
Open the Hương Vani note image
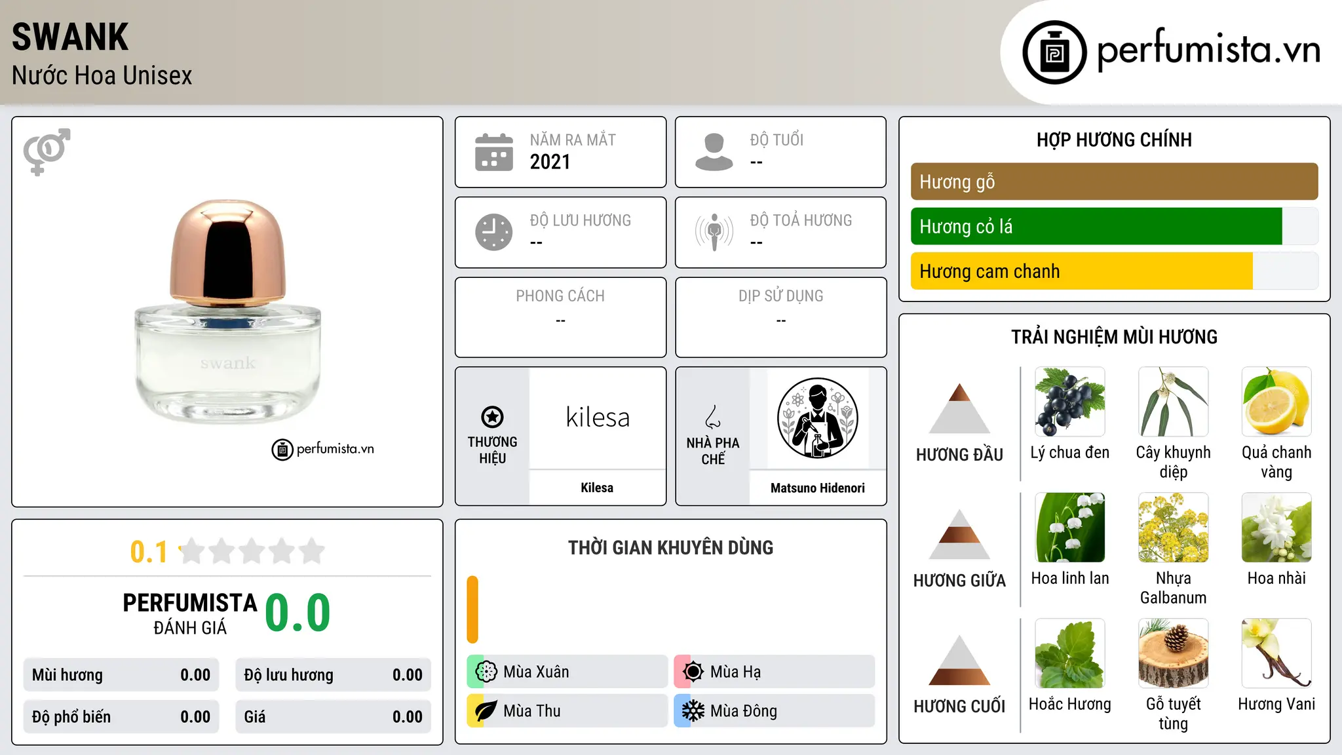(1276, 653)
